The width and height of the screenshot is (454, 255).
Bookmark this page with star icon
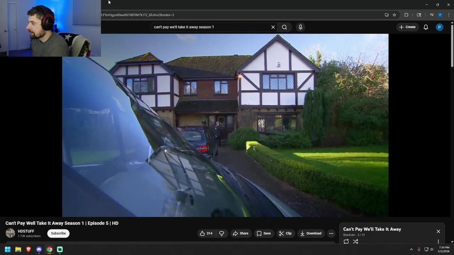(x=394, y=15)
